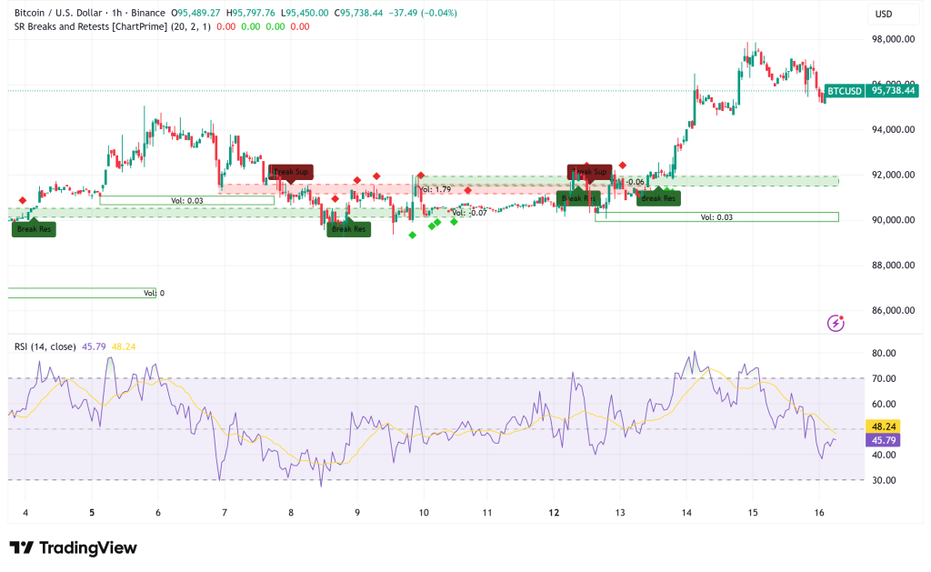Click the red Break Sup marker on the chart

(291, 171)
